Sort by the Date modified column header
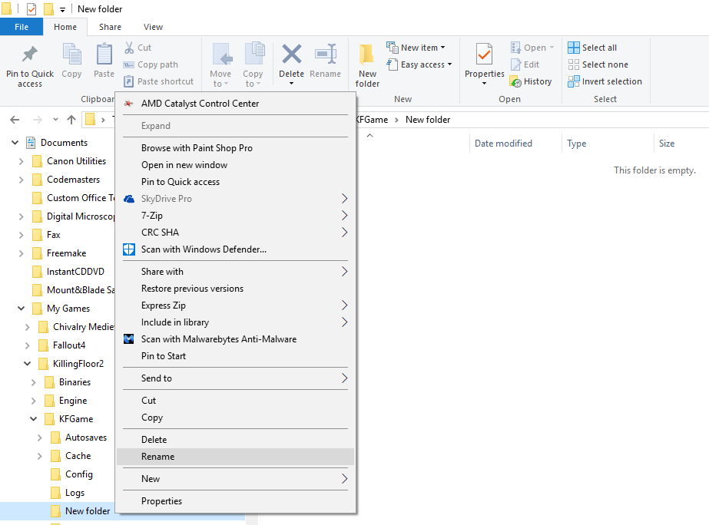 point(515,144)
